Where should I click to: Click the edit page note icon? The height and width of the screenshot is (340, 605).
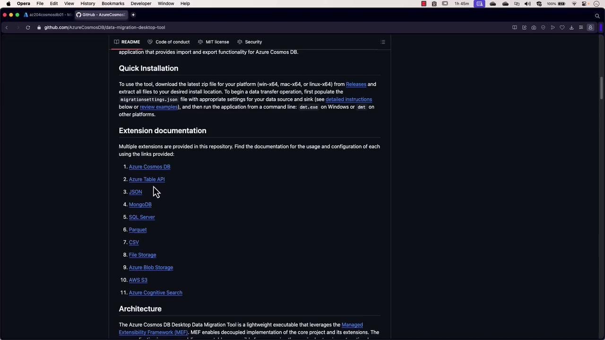524,27
